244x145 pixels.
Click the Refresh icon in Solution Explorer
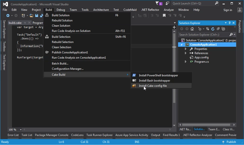pyautogui.click(x=213, y=29)
